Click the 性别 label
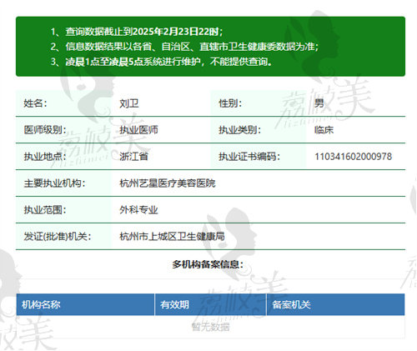The image size is (417, 351). click(x=230, y=103)
